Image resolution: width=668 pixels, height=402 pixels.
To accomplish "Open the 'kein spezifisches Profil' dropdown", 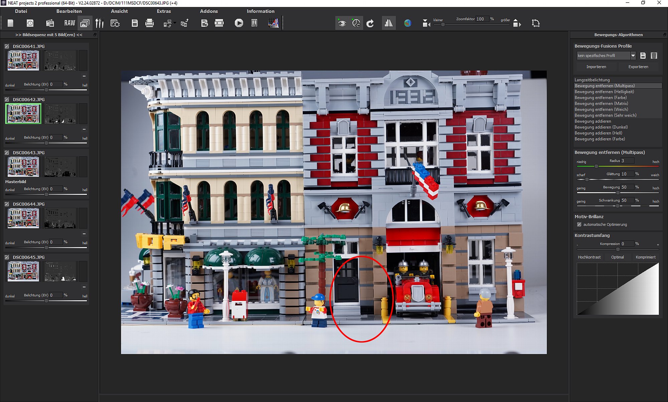I will 633,56.
